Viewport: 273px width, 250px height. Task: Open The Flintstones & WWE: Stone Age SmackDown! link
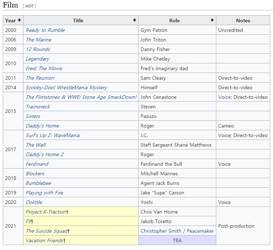pos(81,97)
